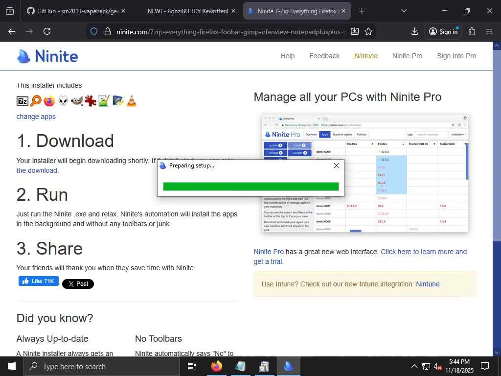Click the VLC traffic cone icon

[x=131, y=101]
